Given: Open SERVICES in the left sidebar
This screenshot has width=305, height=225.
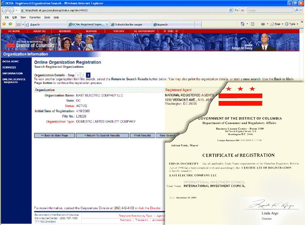Looking at the screenshot, I should coord(9,67).
